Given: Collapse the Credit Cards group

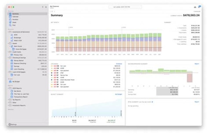Looking at the screenshot, I should (x=8, y=52).
